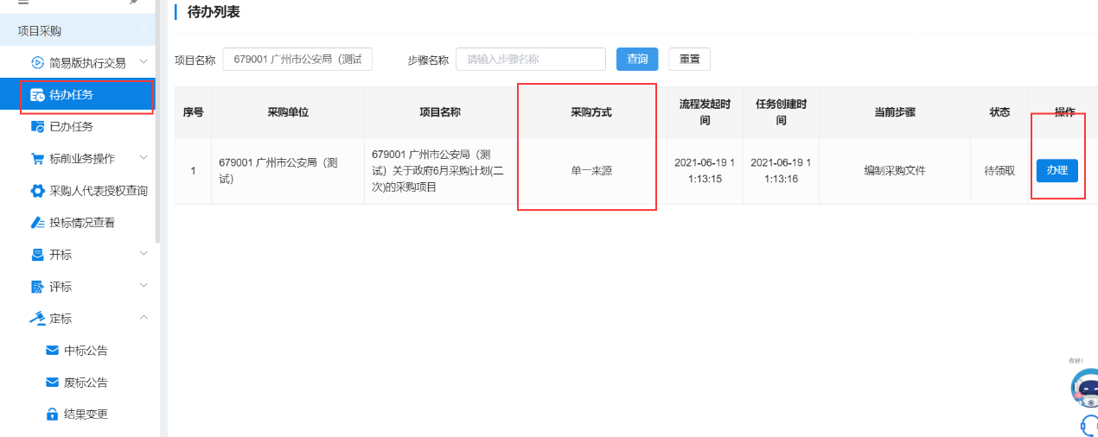This screenshot has height=437, width=1098.
Task: Click the envelope icon beside 中标公告
Action: [x=52, y=351]
